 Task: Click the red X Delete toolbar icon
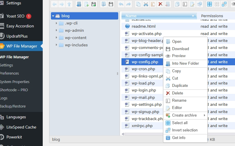point(160,4)
